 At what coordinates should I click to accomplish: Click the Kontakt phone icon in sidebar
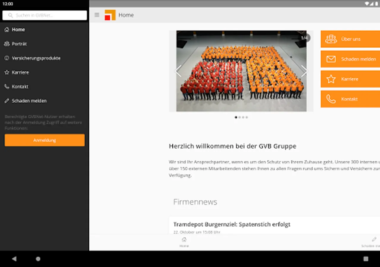click(x=7, y=87)
